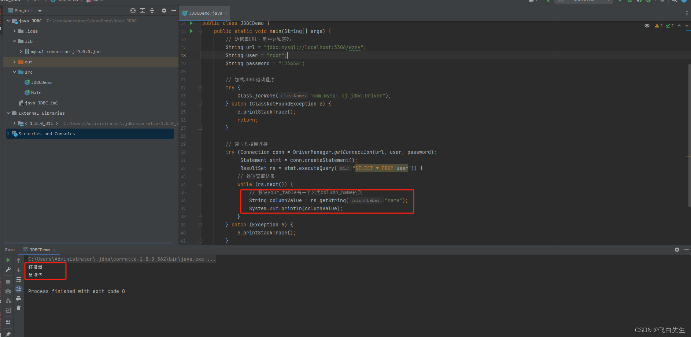The width and height of the screenshot is (691, 337).
Task: Fold the while loop at line 34
Action: (x=200, y=184)
